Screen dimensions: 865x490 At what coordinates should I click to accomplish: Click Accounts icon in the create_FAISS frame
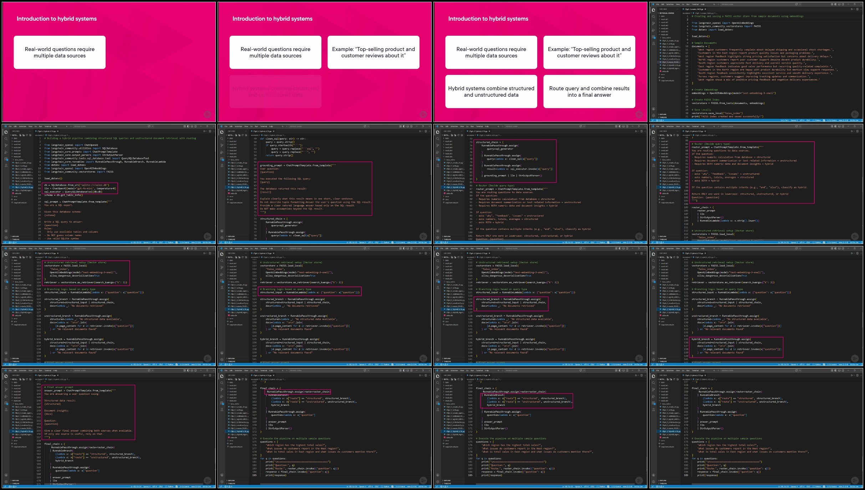pos(653,109)
